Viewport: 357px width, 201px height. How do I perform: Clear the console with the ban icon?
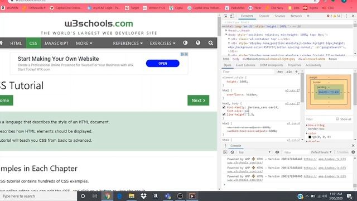232,152
